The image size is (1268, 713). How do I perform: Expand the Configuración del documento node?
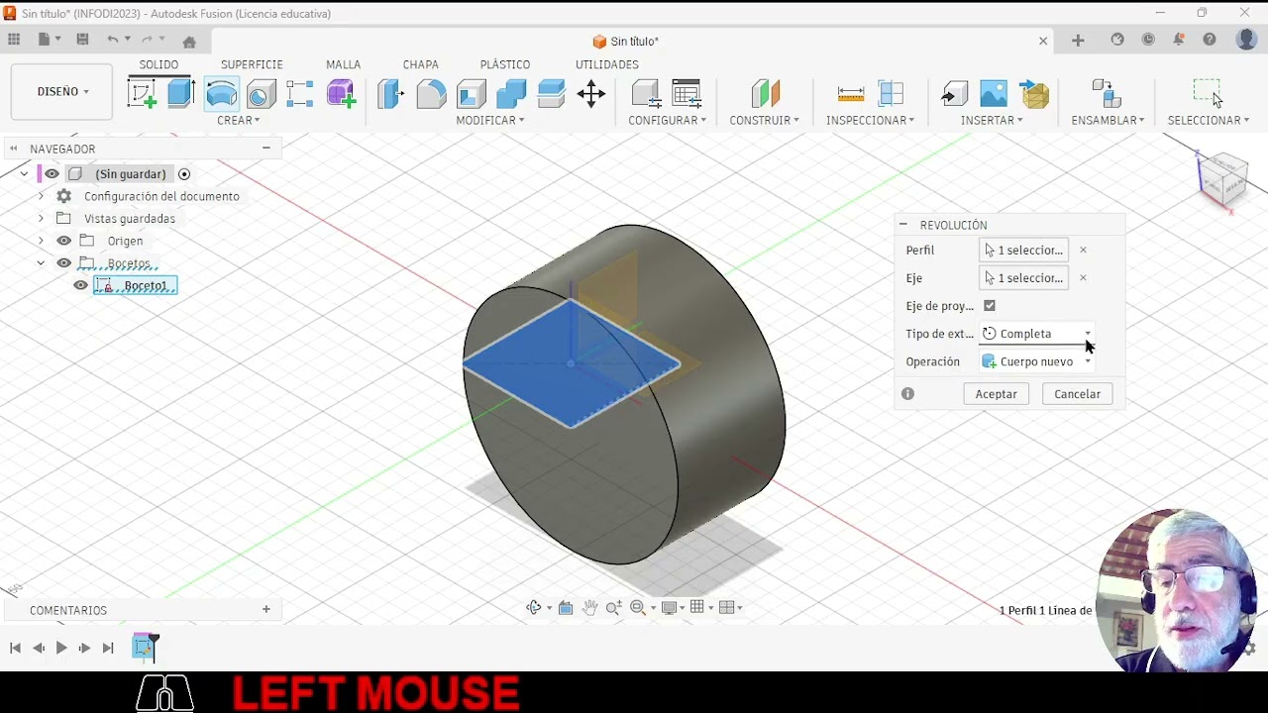pos(41,196)
